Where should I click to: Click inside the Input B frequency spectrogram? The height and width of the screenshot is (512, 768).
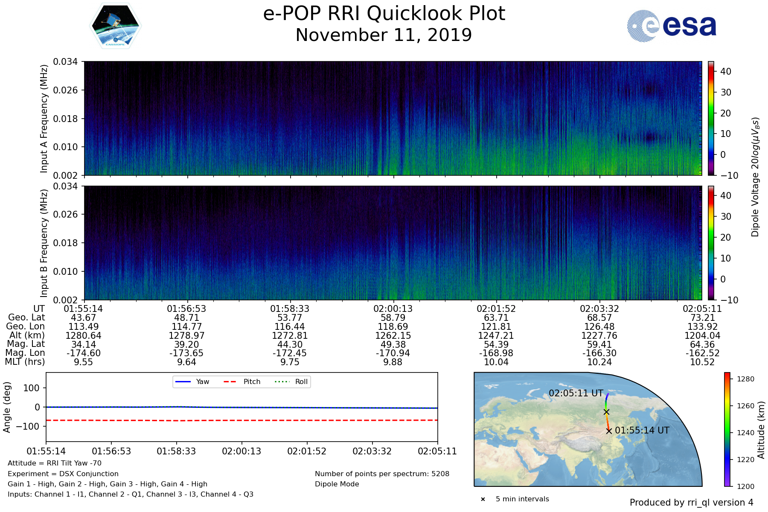393,243
